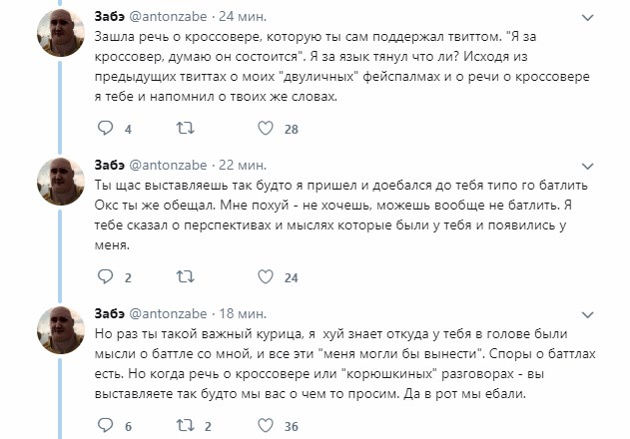Retweet the tweet posted 22 мин. ago
The height and width of the screenshot is (439, 630).
185,276
